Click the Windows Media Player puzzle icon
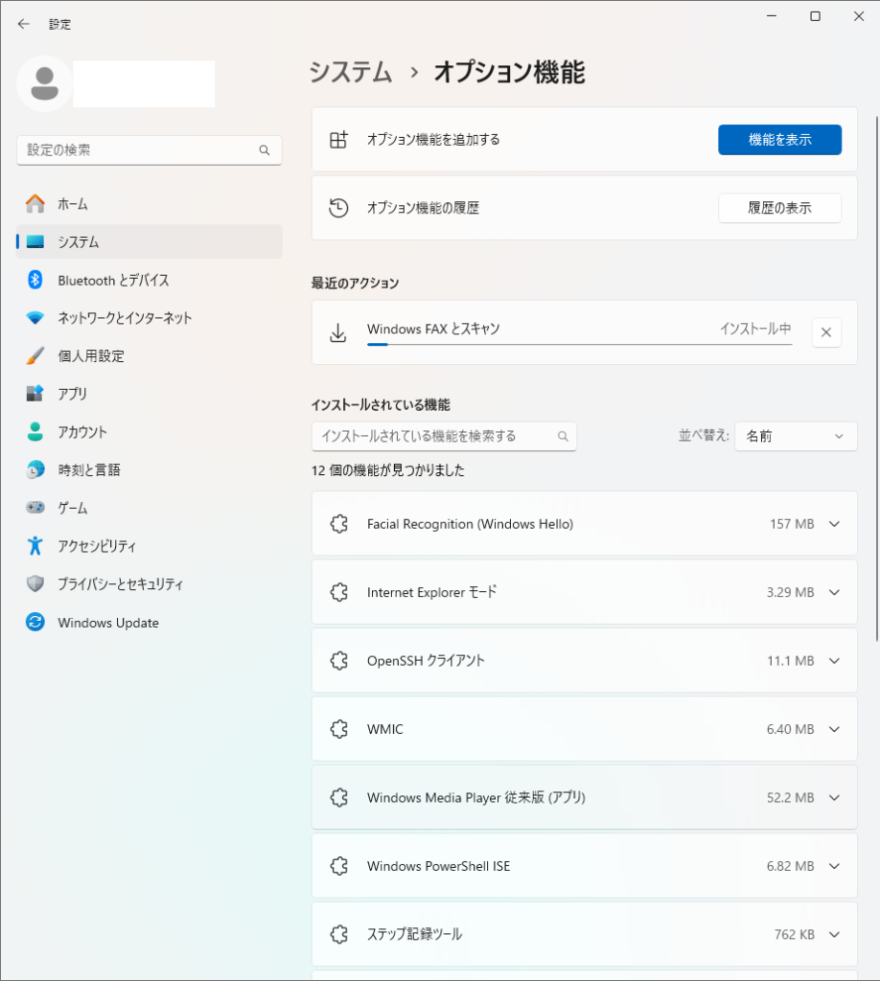 tap(338, 797)
